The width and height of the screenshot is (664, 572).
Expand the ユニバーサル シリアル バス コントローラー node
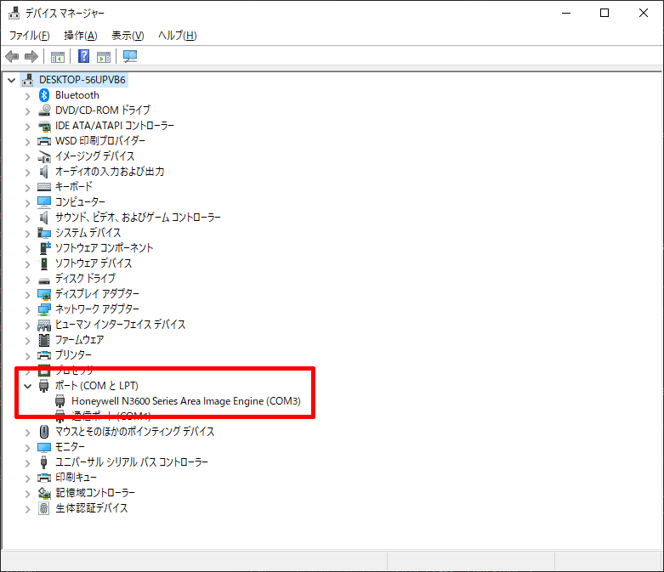coord(27,463)
